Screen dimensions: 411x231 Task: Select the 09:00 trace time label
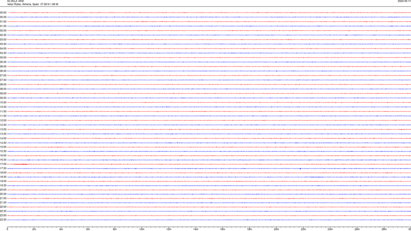coord(3,94)
